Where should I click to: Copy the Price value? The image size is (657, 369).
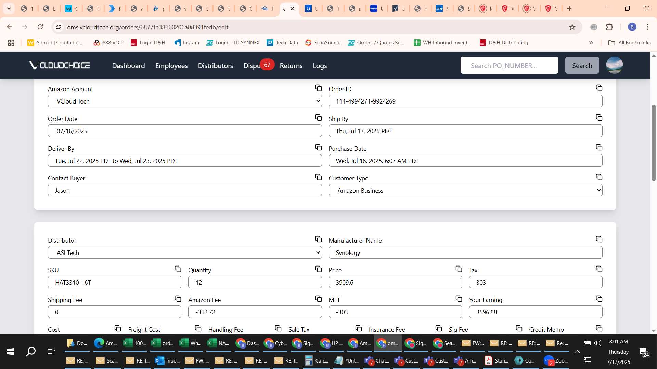tap(459, 269)
